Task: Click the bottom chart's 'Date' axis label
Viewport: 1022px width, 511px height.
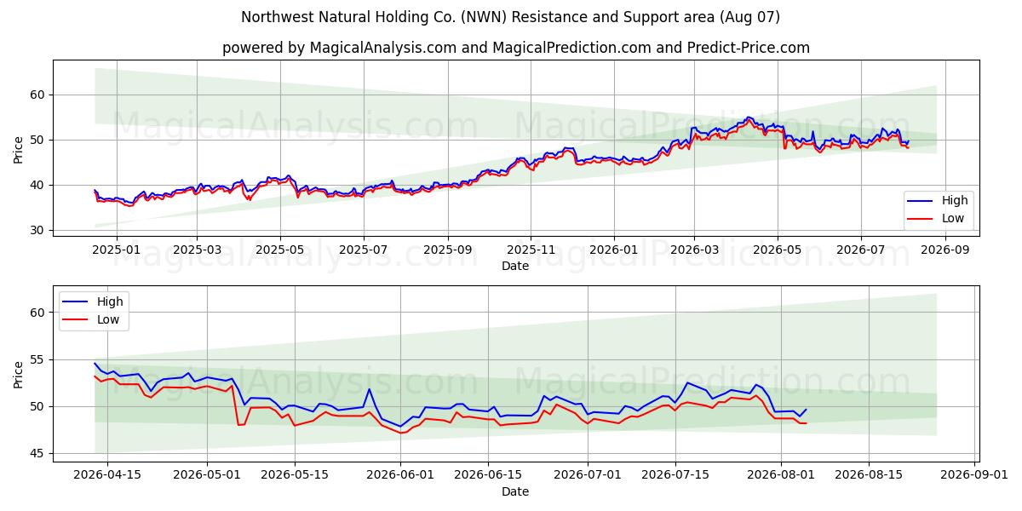Action: pos(515,491)
